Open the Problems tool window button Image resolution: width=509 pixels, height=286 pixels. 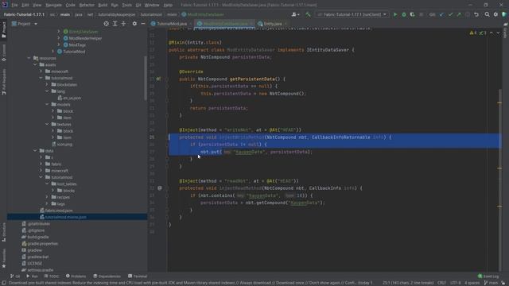click(x=76, y=276)
